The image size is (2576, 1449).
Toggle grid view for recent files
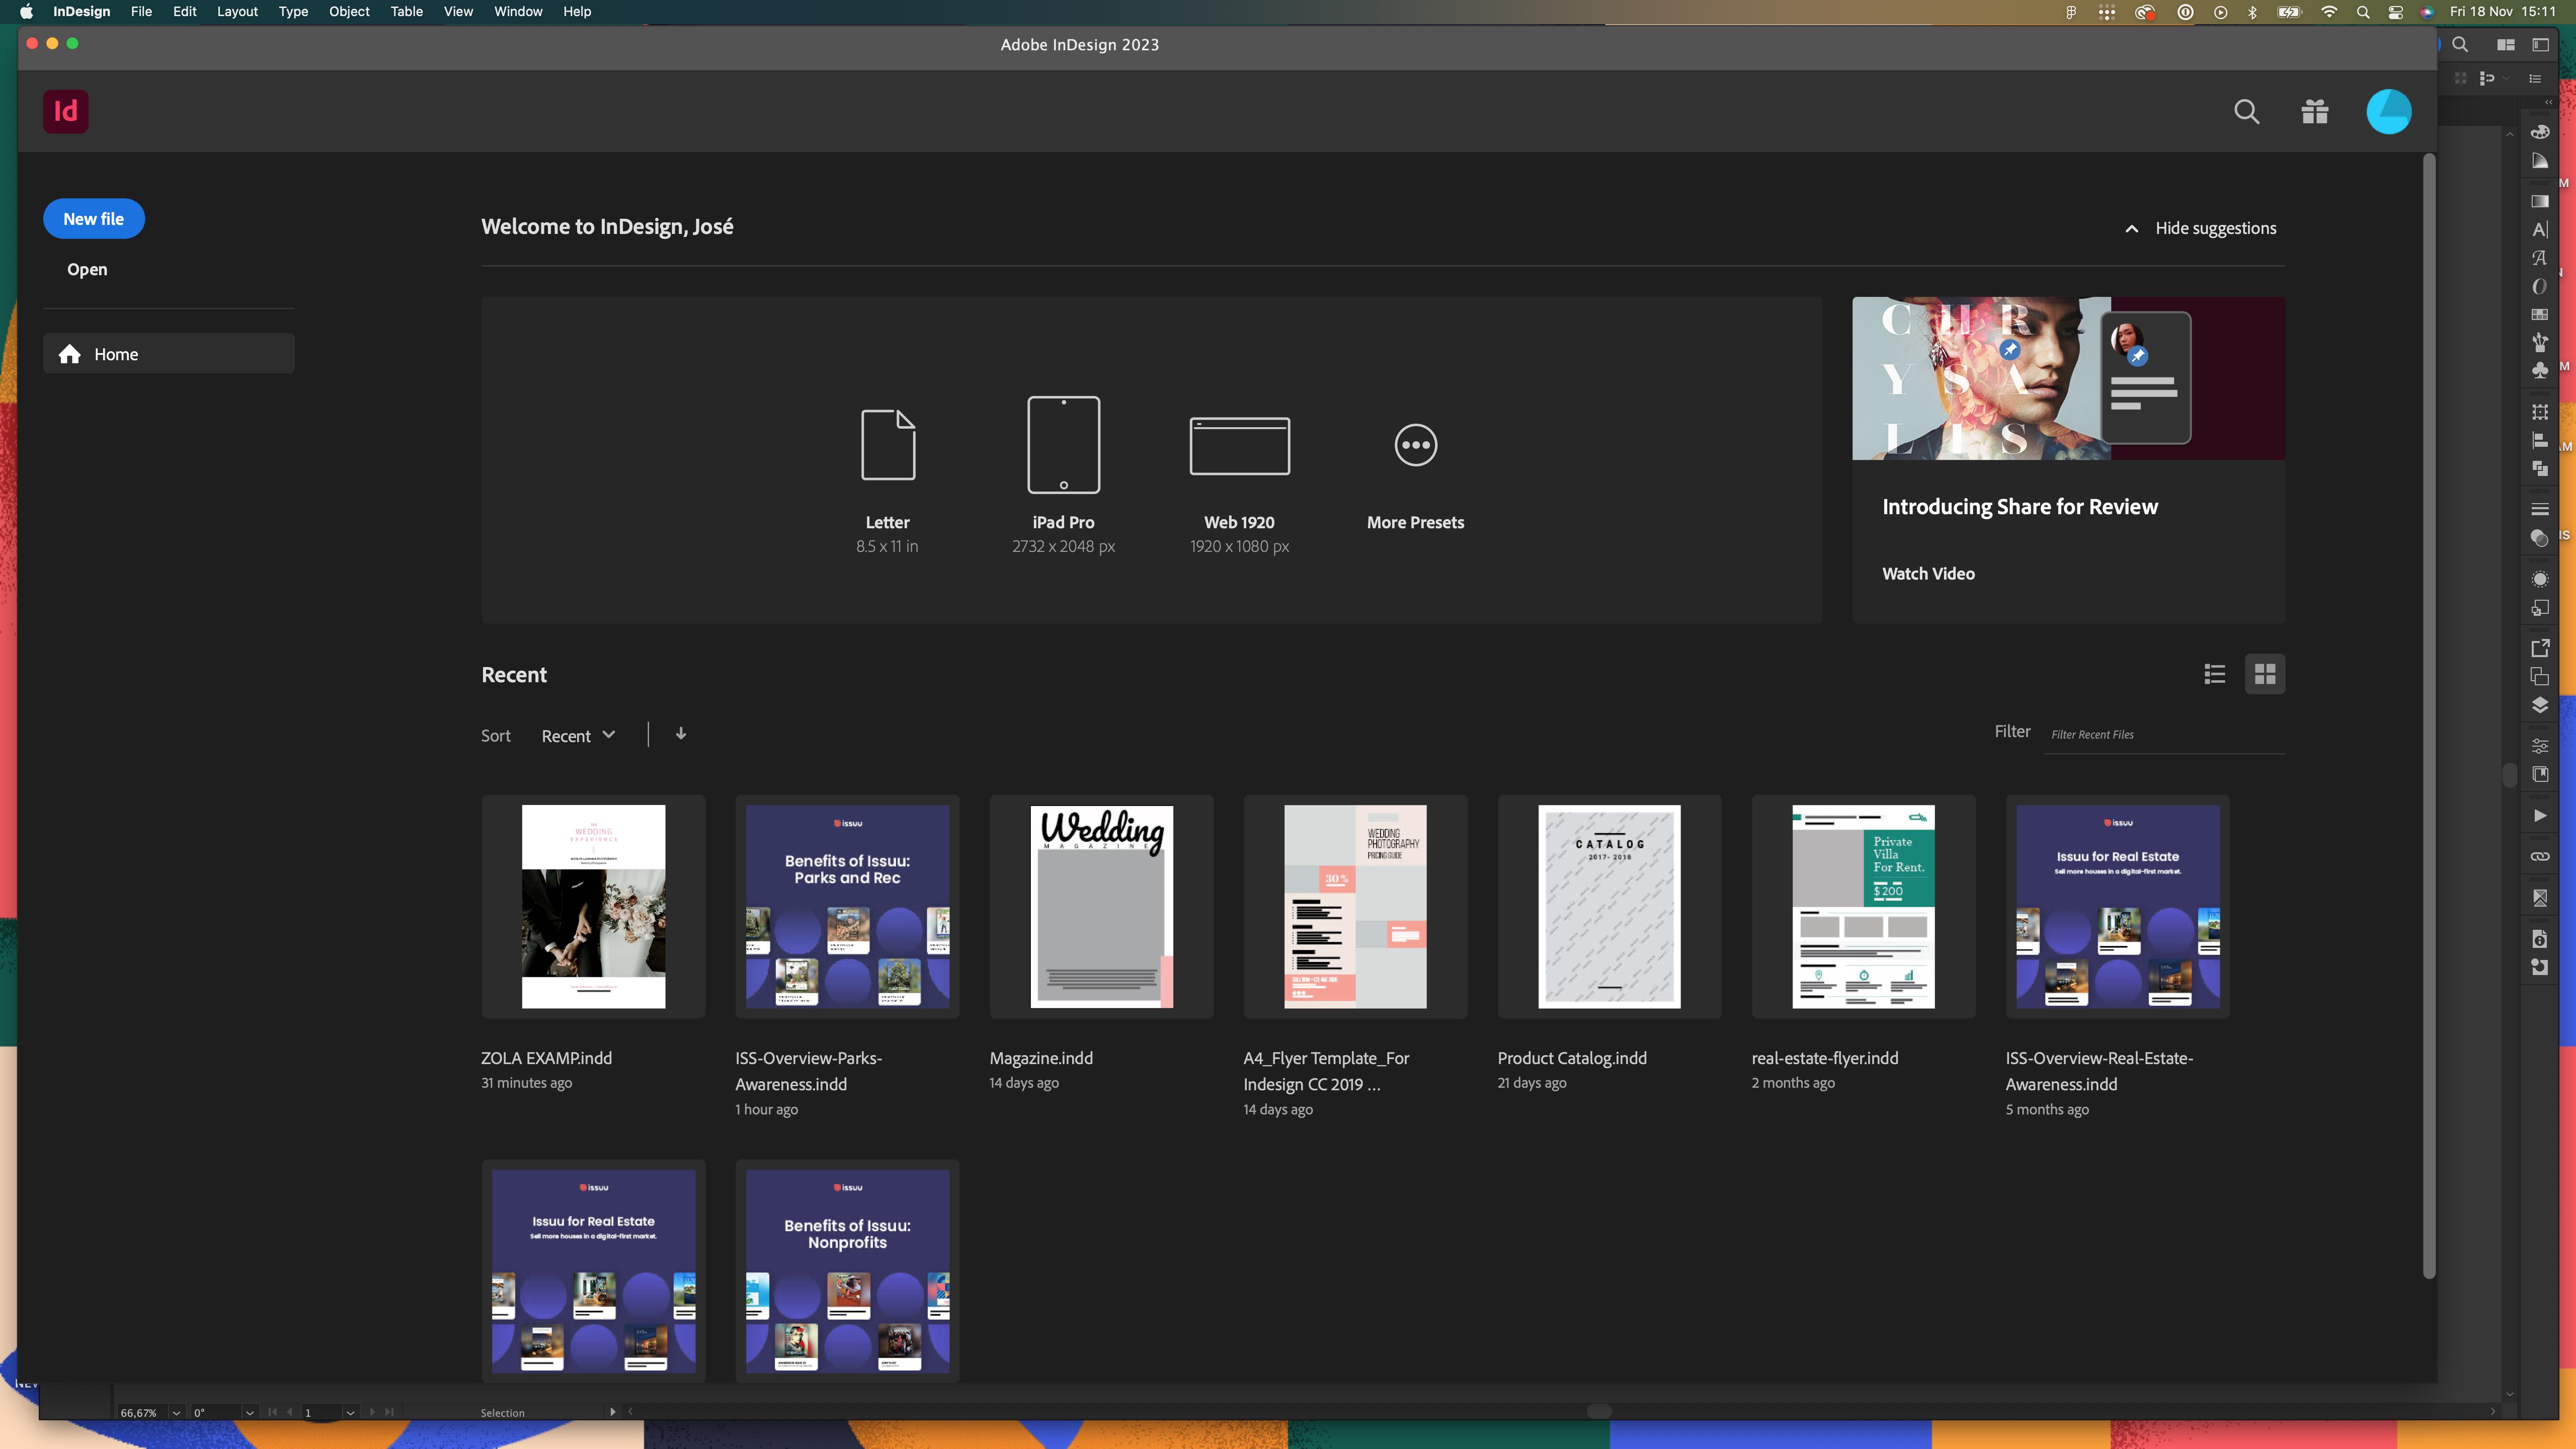tap(2265, 673)
